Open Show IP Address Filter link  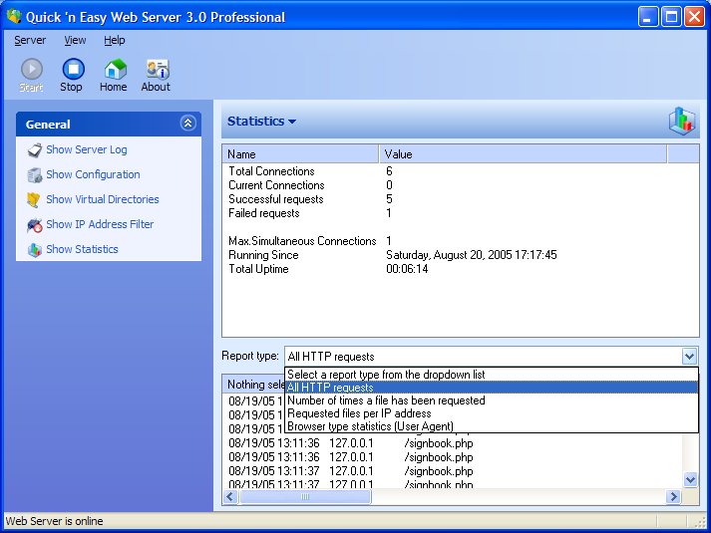click(100, 224)
